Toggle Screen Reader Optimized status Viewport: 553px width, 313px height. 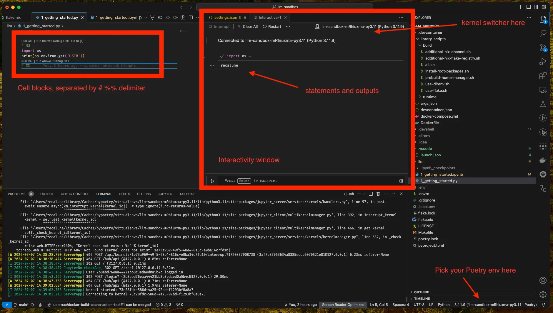tap(343, 305)
